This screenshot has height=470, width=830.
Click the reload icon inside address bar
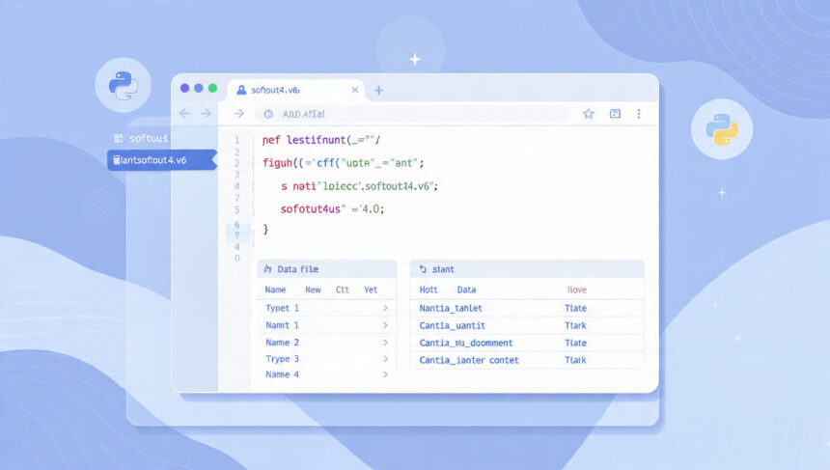click(x=268, y=114)
